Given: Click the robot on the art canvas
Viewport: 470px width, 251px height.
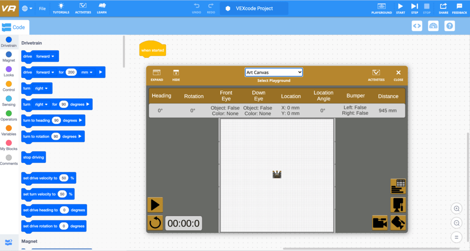Looking at the screenshot, I should [277, 175].
